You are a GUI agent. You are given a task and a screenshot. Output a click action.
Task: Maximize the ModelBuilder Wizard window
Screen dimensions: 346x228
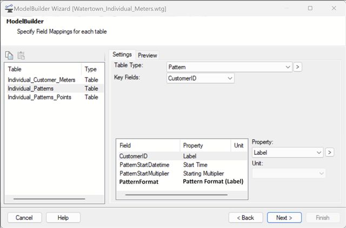[310, 8]
